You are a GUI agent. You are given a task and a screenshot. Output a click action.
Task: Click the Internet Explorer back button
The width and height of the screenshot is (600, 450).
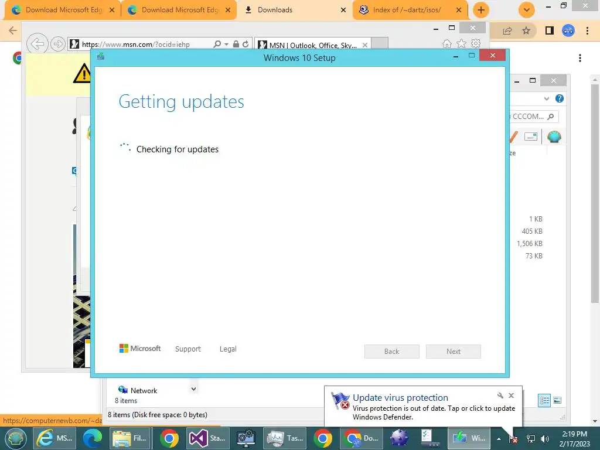click(37, 44)
